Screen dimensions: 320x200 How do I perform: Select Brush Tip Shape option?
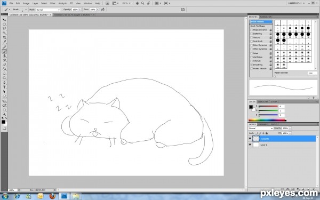coord(258,26)
